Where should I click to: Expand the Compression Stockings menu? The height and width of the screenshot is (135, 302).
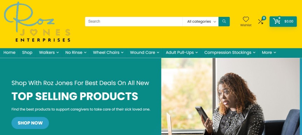pyautogui.click(x=230, y=53)
